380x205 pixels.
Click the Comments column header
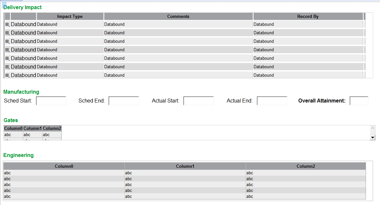point(178,17)
